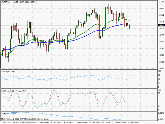The image size is (165, 124).
Task: Click the 161.40 price axis label
Action: [161, 48]
